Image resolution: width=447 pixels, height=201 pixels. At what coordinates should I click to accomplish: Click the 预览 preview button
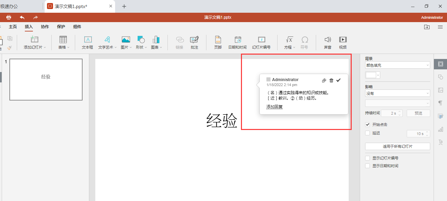point(418,113)
